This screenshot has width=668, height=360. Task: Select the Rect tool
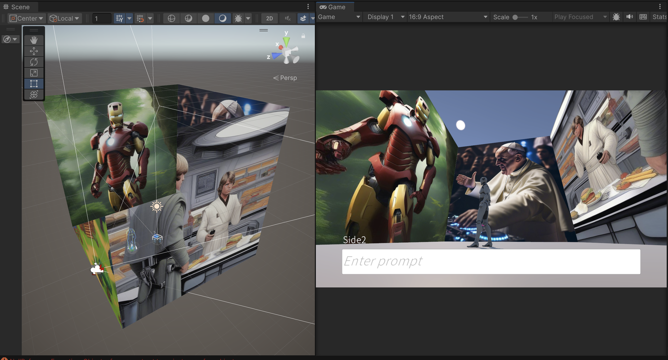click(34, 84)
